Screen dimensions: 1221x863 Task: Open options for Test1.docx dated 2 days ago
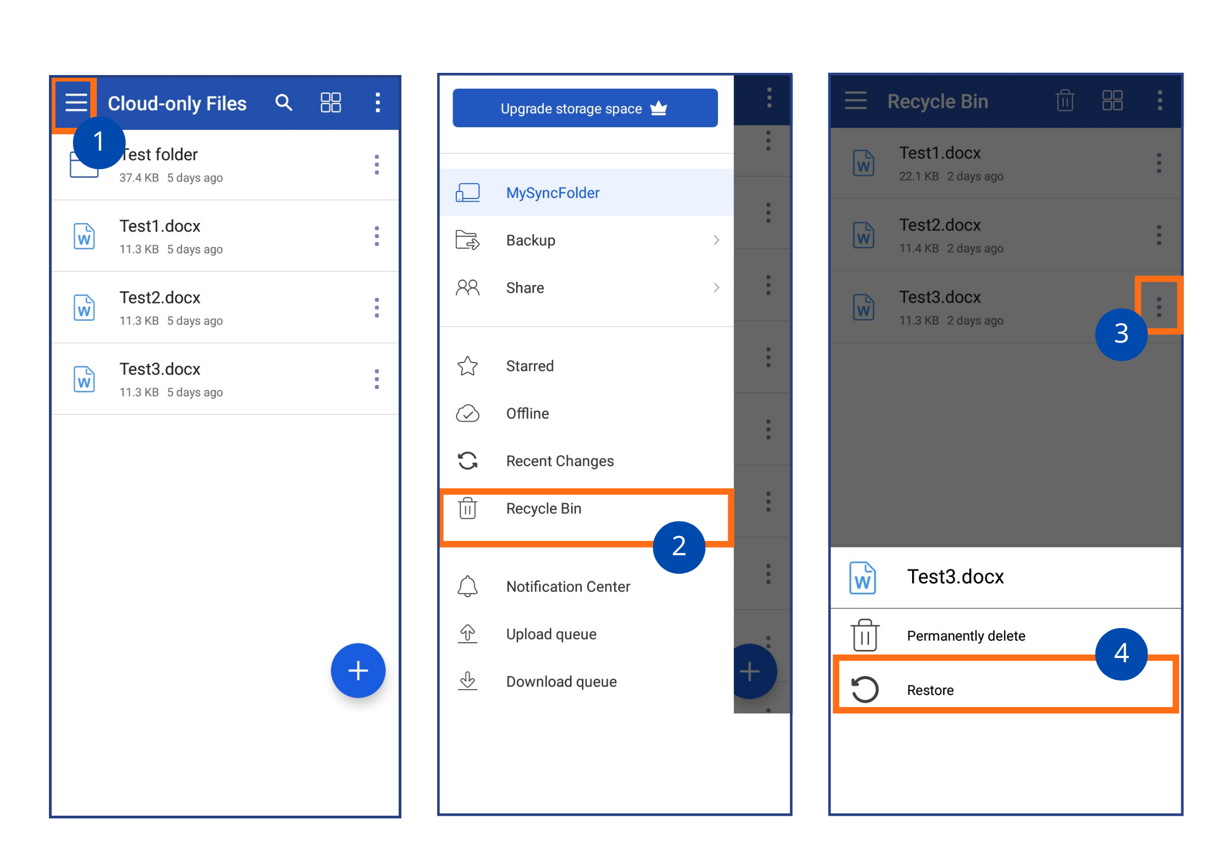click(1159, 163)
